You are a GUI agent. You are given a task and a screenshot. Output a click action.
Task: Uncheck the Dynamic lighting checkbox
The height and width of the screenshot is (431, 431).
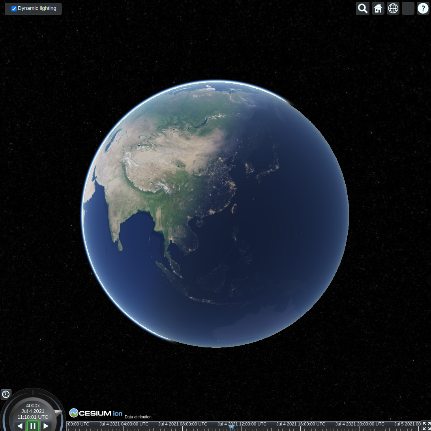[14, 9]
